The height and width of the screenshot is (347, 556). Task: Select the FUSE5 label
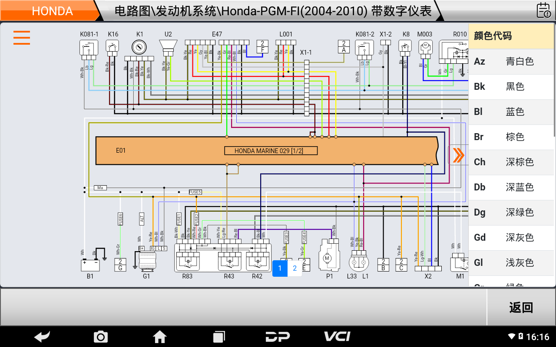[x=195, y=192]
